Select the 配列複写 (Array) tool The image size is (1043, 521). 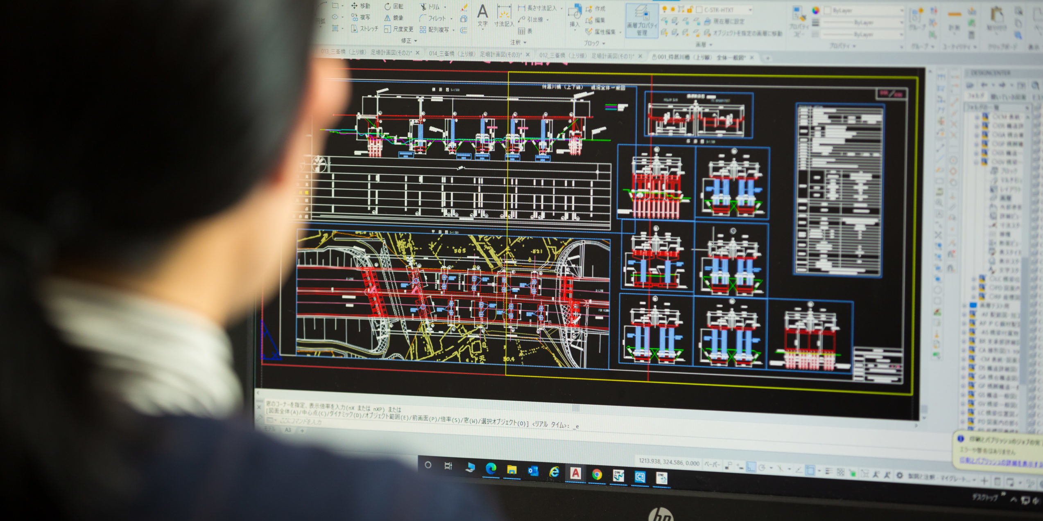(434, 29)
